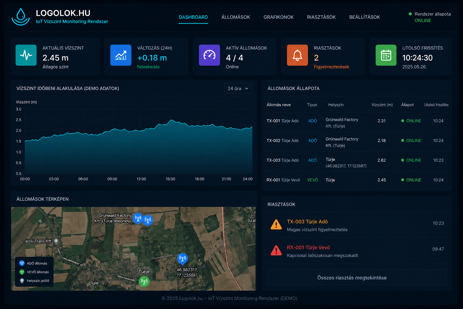
Task: Click the green status dot in RX-001 row
Action: click(x=402, y=180)
